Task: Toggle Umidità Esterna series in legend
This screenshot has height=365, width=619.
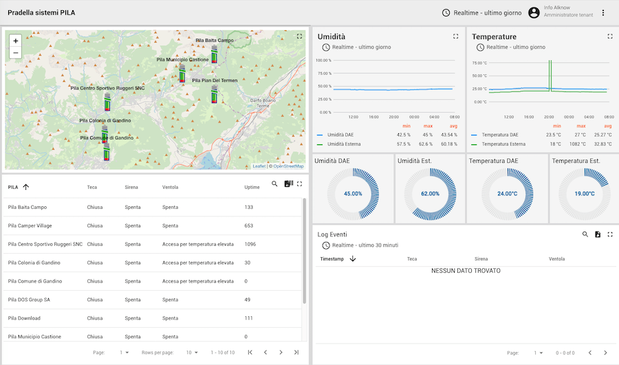Action: tap(345, 144)
